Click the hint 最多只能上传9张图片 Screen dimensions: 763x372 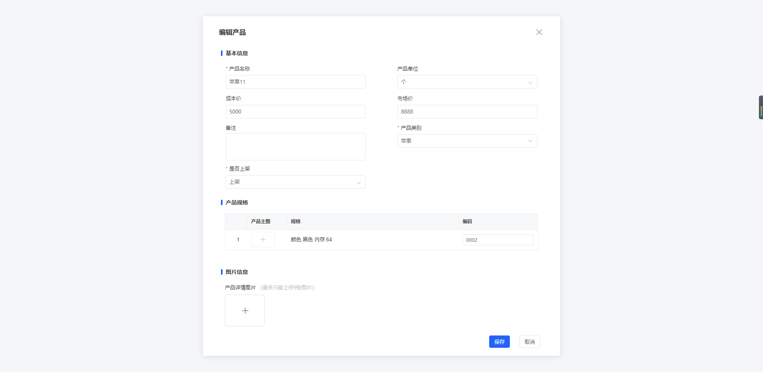click(287, 287)
